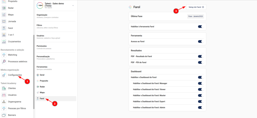Expand the Talent - Sales demo dropdown

click(x=73, y=6)
